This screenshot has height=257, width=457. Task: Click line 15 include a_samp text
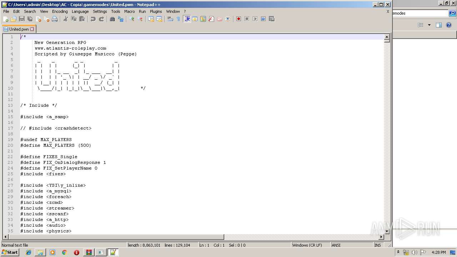(44, 117)
